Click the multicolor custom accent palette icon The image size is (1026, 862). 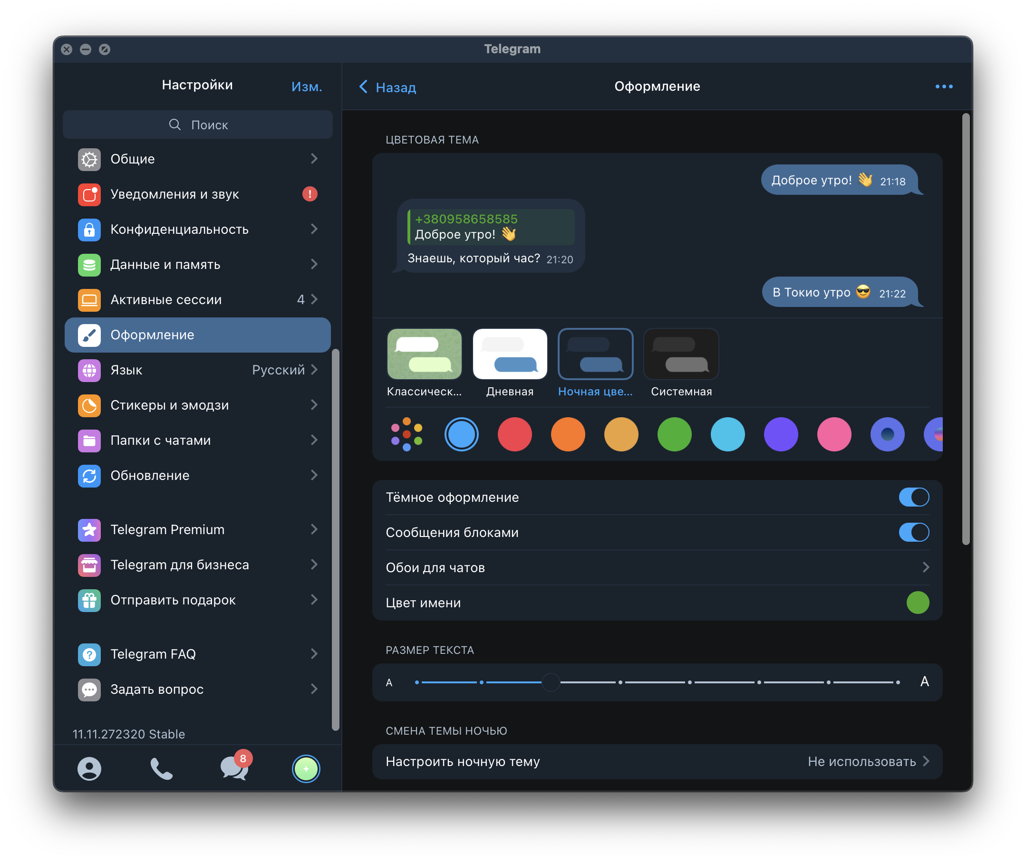point(407,434)
